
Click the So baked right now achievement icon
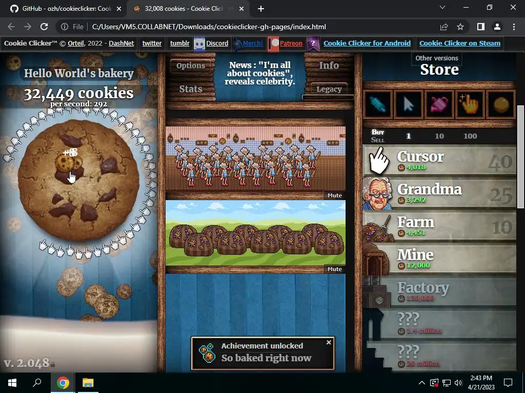(207, 353)
